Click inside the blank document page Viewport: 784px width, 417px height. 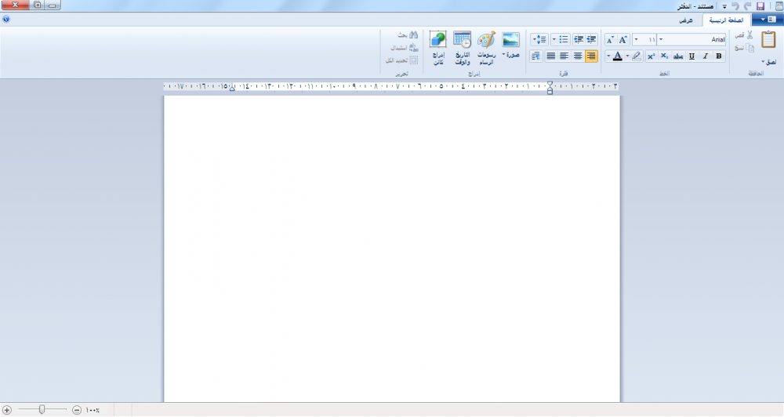click(392, 235)
